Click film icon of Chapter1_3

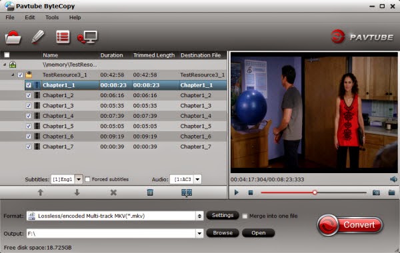tap(37, 105)
